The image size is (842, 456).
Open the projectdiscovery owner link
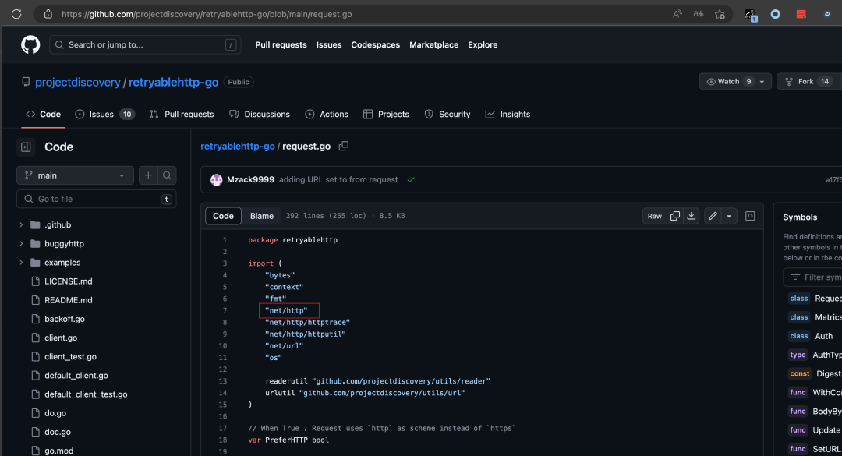tap(78, 82)
